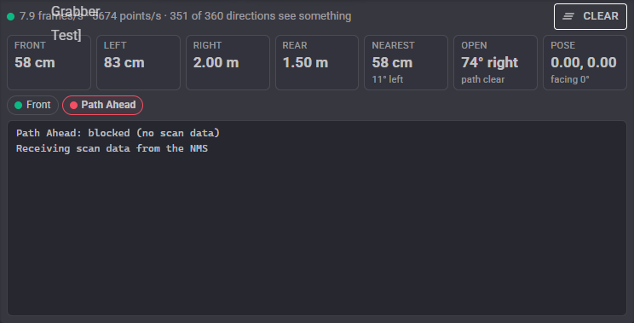Click the 'facing 0°' subtext

[570, 79]
